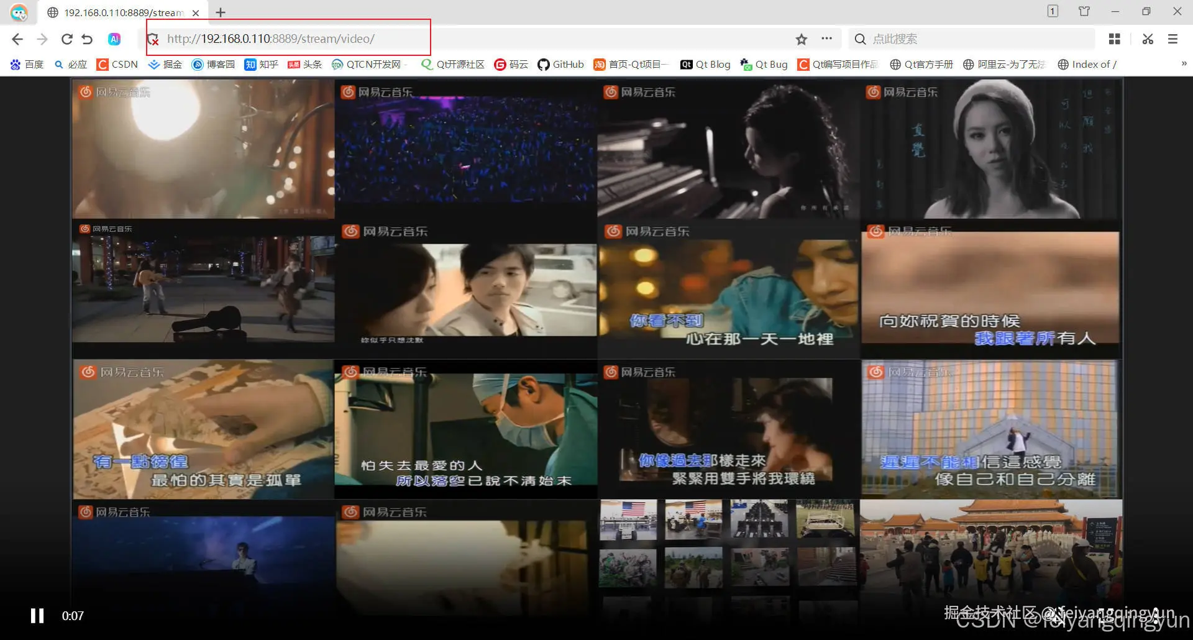
Task: Click the apps grid icon near toolbar right
Action: 1114,39
